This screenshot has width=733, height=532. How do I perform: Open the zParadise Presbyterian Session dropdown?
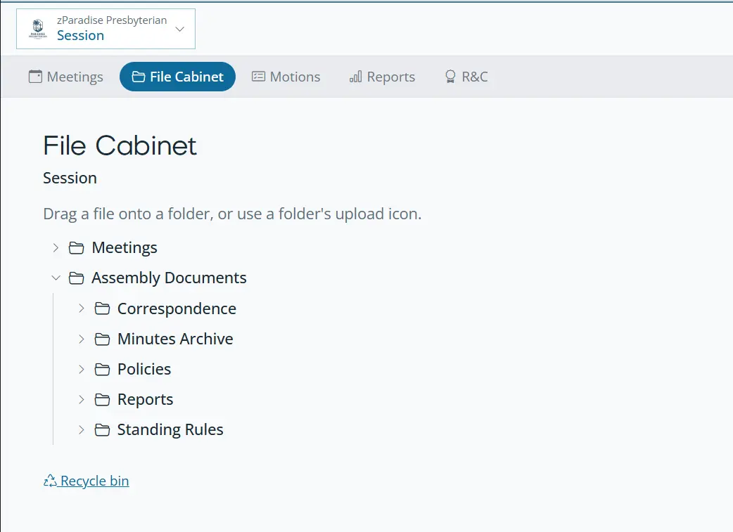[106, 29]
